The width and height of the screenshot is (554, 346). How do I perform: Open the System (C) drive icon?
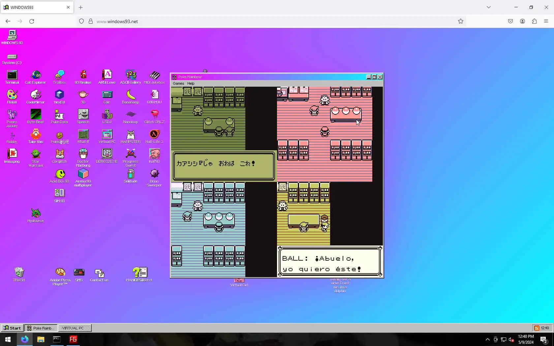tap(12, 59)
